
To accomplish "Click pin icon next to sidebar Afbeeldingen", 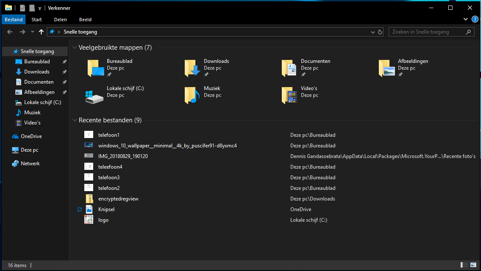I will 64,92.
